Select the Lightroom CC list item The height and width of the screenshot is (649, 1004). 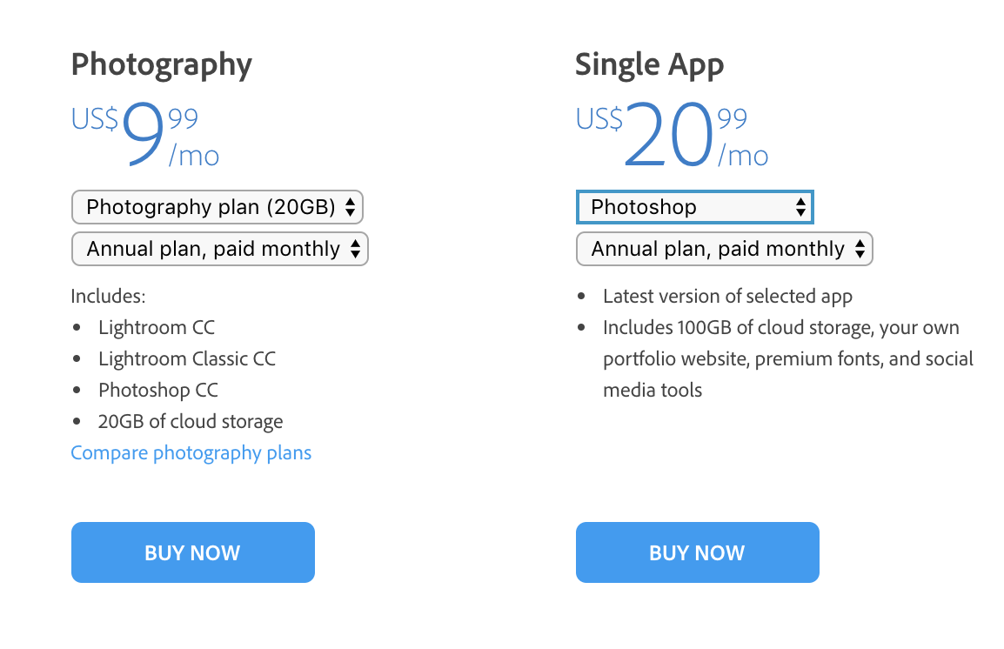point(157,328)
